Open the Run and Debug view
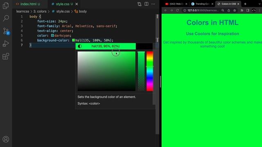This screenshot has width=262, height=147. pyautogui.click(x=6, y=44)
